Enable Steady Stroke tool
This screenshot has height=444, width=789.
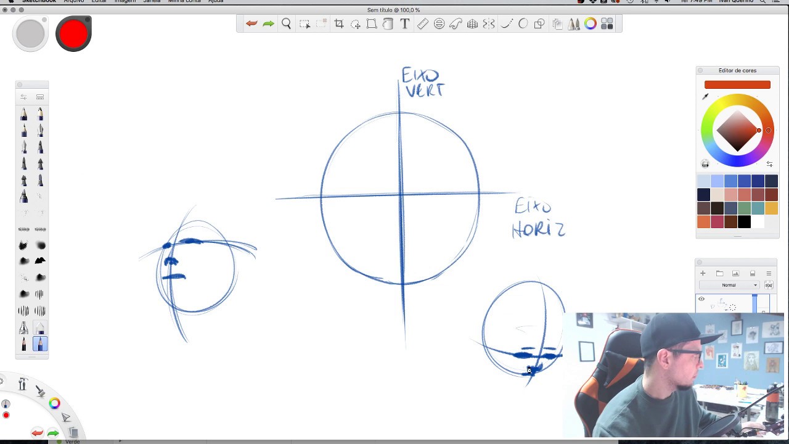point(507,24)
